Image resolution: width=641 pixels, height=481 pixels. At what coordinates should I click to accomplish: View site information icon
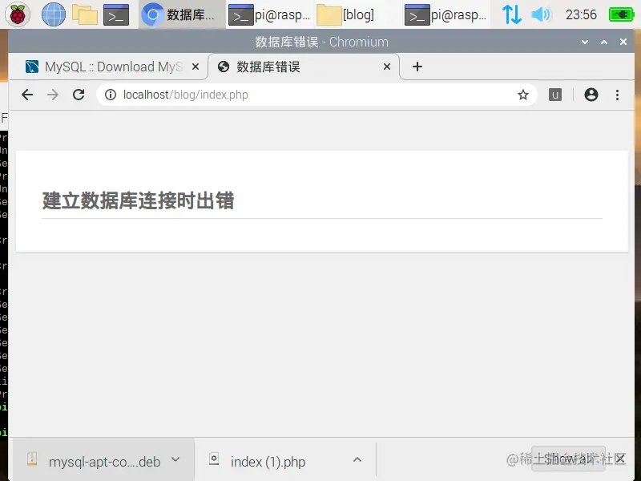coord(110,95)
